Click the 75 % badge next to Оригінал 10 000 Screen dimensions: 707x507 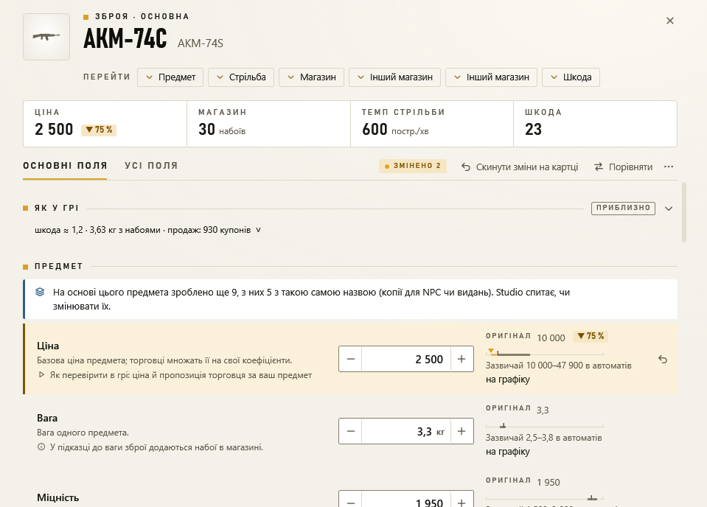pos(591,336)
